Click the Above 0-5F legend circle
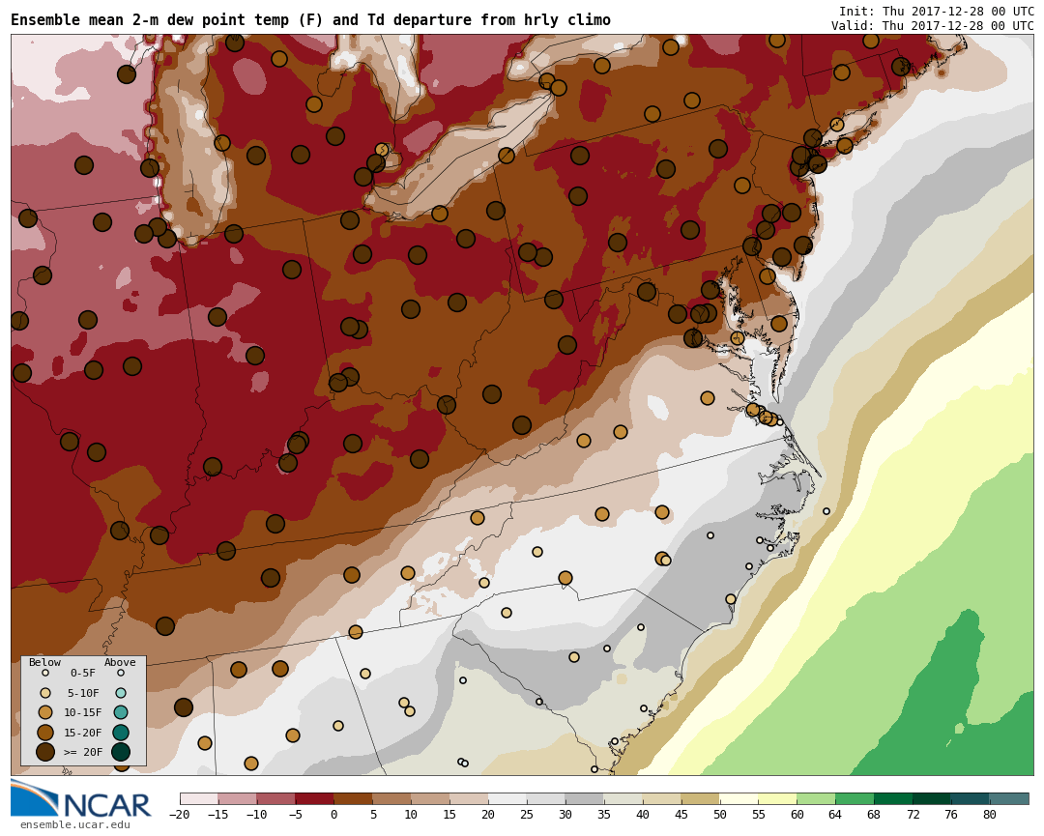The image size is (1044, 836). pyautogui.click(x=121, y=673)
